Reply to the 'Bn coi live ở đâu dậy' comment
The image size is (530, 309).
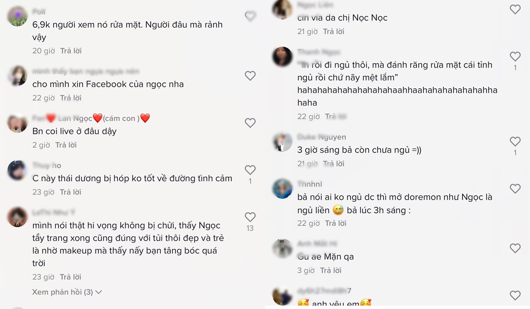pos(66,145)
